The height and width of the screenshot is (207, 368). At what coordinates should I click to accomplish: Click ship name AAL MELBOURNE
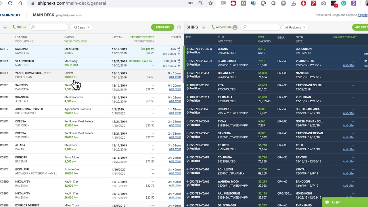(x=229, y=193)
